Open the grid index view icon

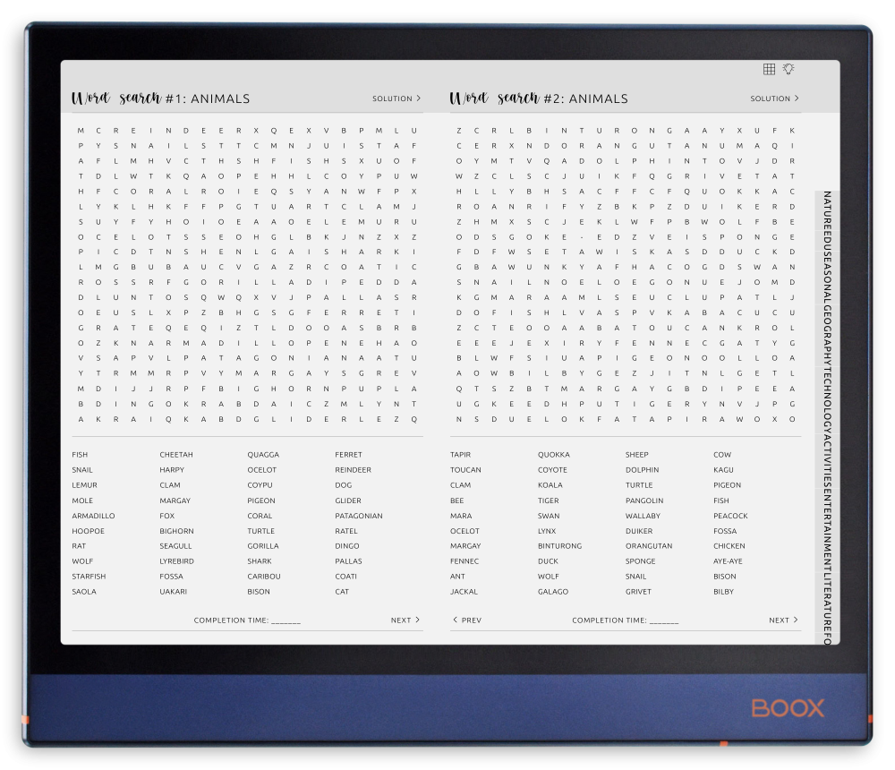770,68
